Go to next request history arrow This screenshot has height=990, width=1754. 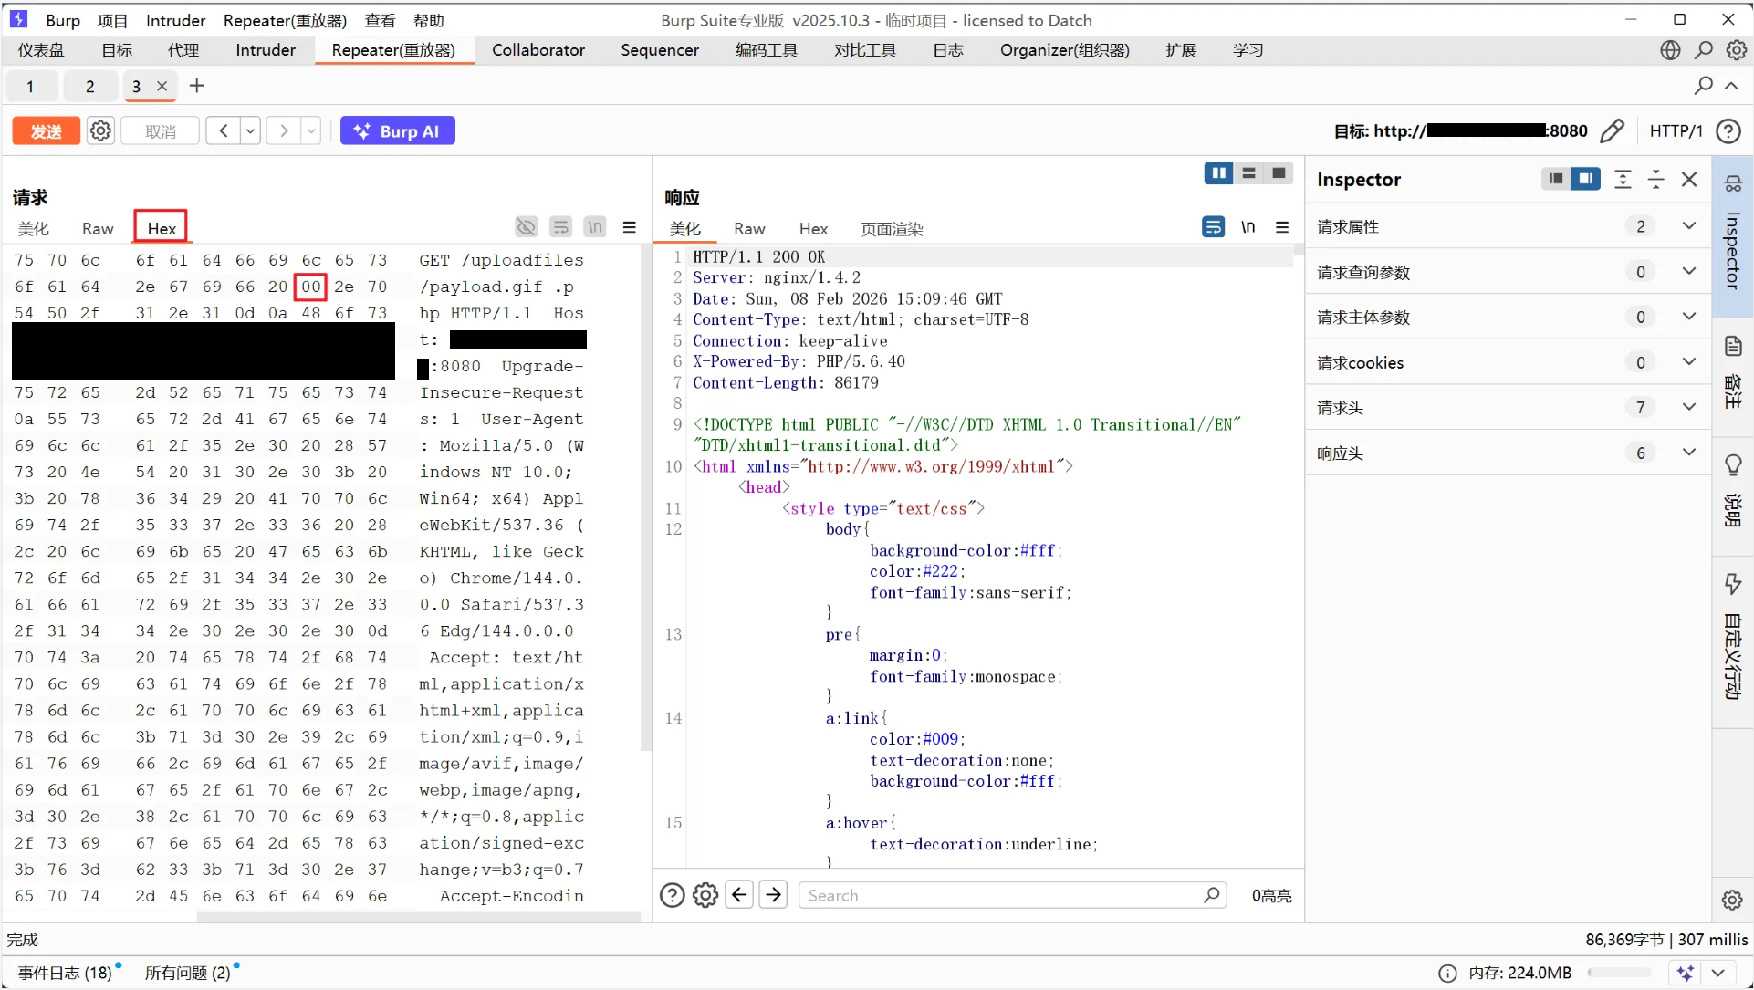(x=284, y=131)
